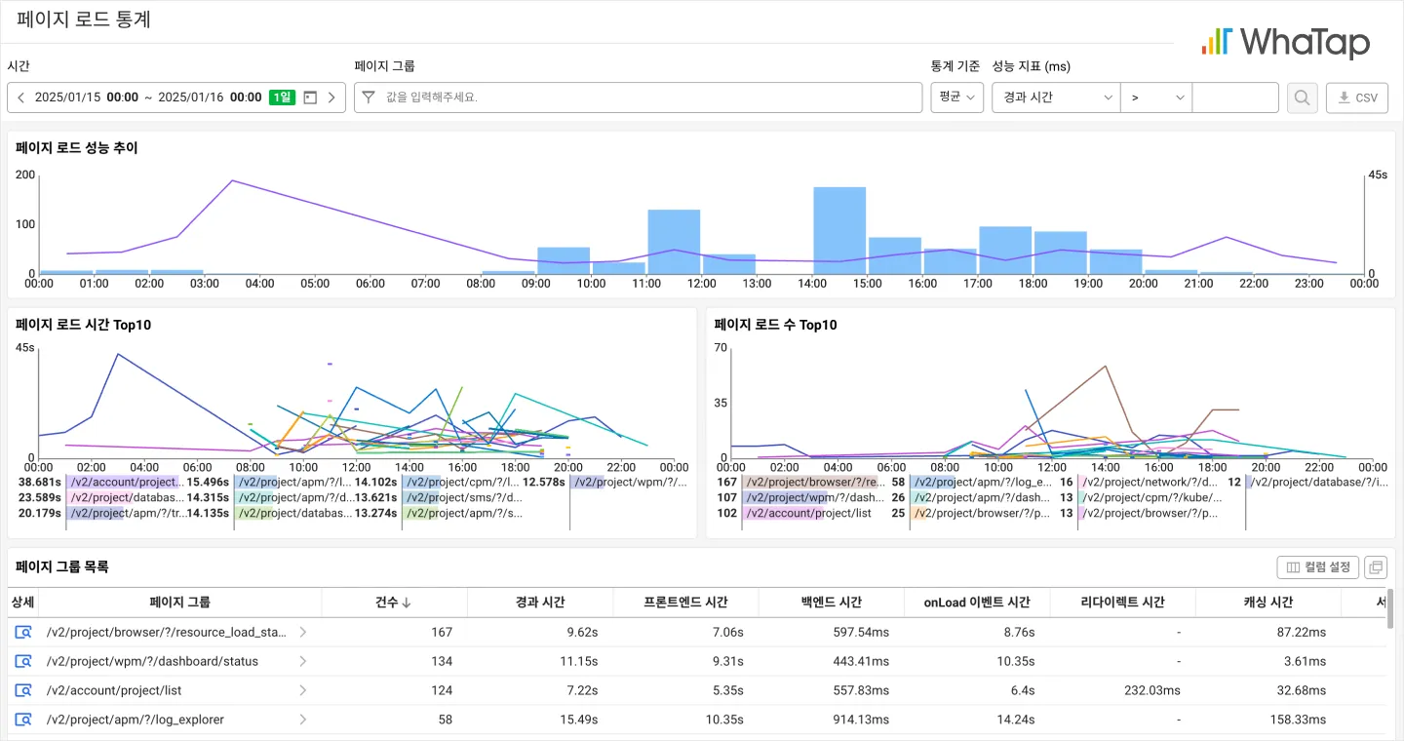
Task: Click the 페이지 그룹 column header
Action: [180, 603]
